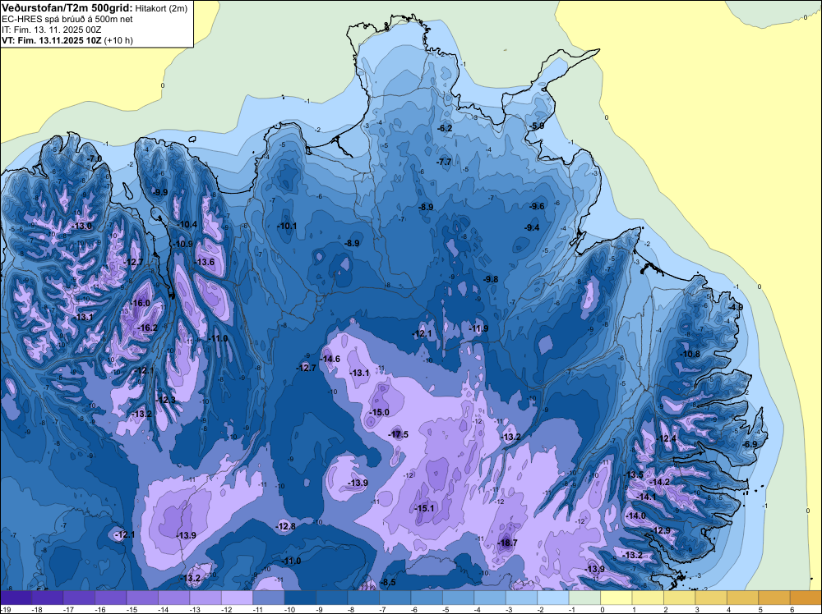
Task: Click the -16.0 temperature label
Action: 140,303
